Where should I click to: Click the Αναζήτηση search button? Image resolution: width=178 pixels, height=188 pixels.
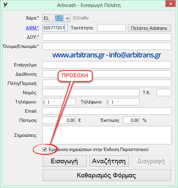coord(109,161)
